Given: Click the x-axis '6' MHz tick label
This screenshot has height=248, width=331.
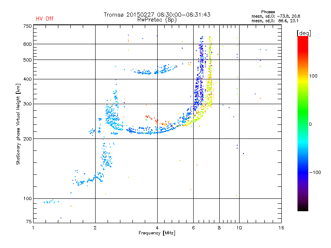Looking at the screenshot, I should 193,228.
